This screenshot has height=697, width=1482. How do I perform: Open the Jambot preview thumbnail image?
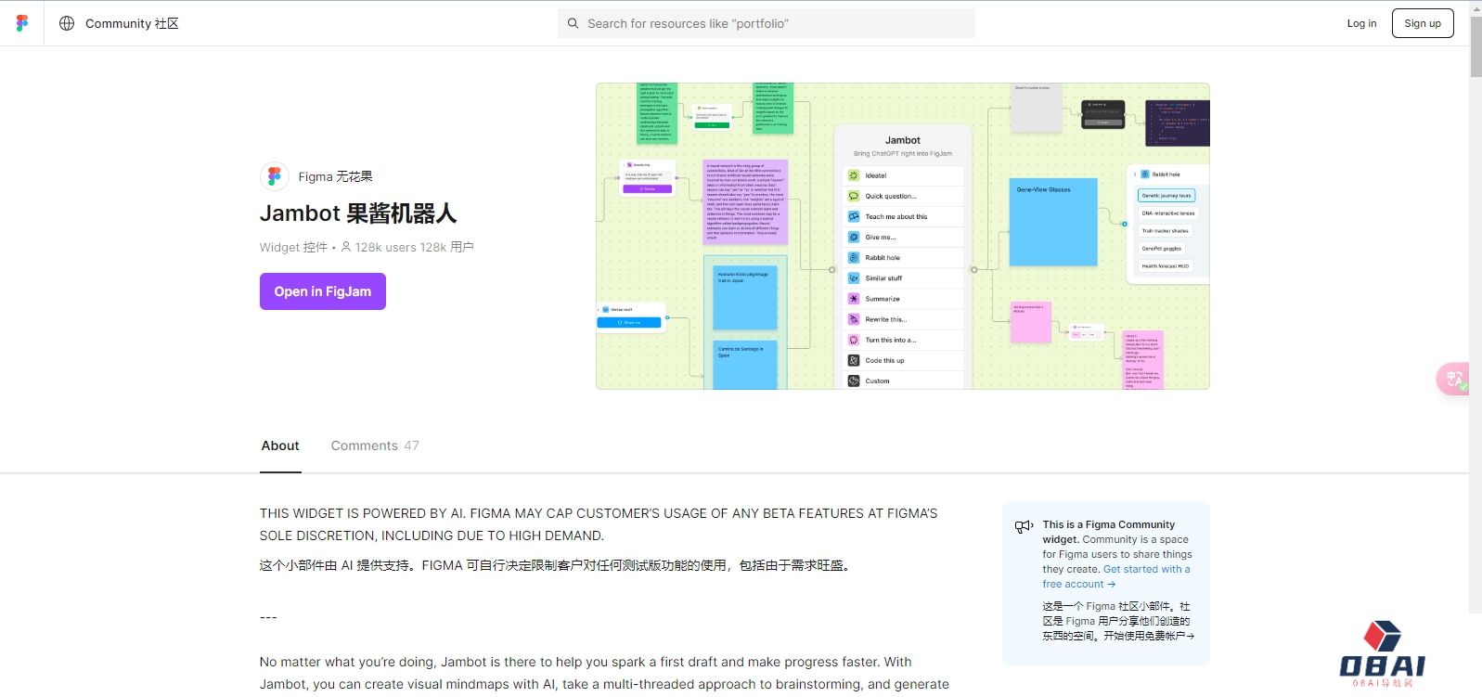pos(903,236)
